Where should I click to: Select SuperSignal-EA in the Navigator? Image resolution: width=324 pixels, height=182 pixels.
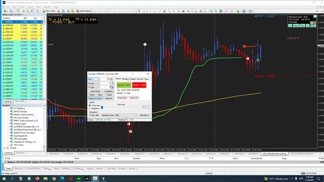point(20,136)
